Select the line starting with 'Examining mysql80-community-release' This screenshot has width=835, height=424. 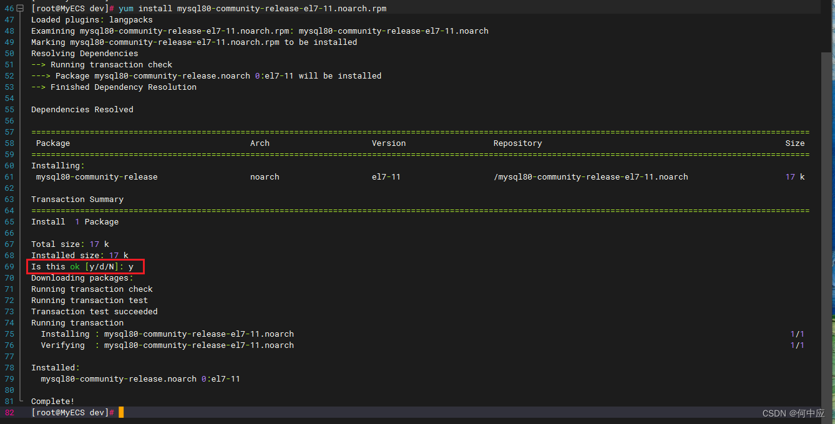[x=260, y=31]
